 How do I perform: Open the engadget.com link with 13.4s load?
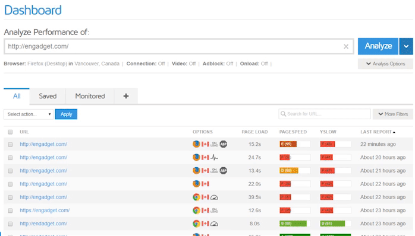click(x=43, y=171)
